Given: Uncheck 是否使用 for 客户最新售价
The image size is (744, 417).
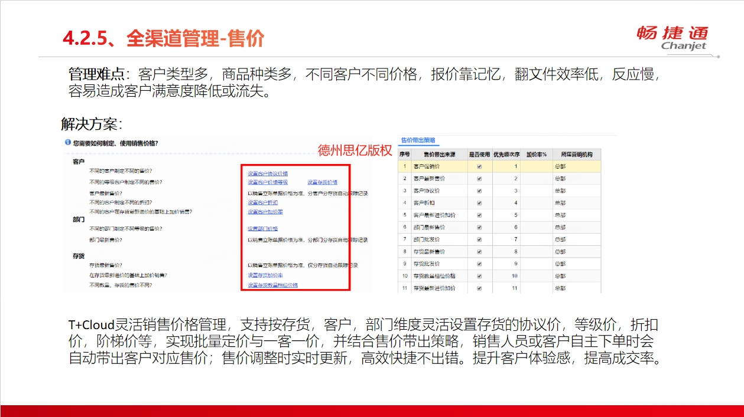Looking at the screenshot, I should (479, 178).
